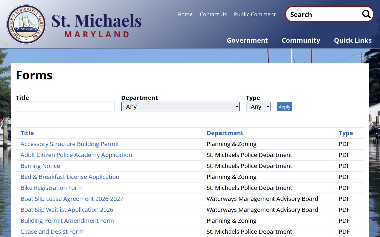Sort table by Department column header
Viewport: 380px width, 237px height.
(x=225, y=133)
